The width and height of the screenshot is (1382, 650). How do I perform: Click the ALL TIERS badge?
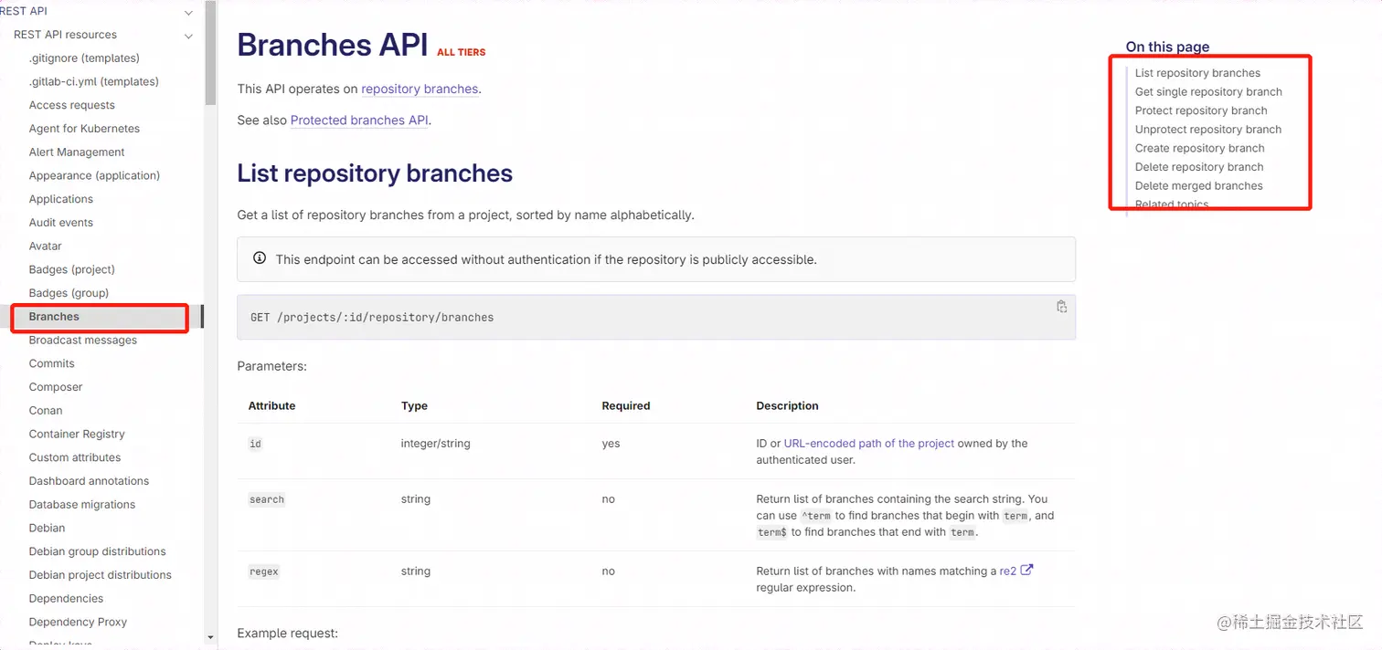pyautogui.click(x=461, y=53)
